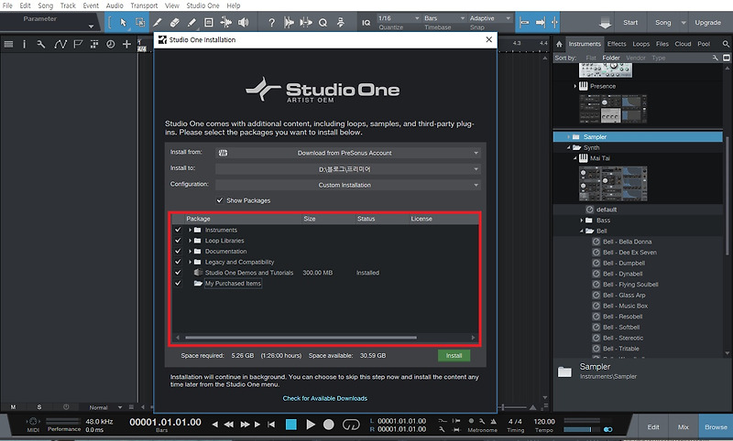The image size is (733, 441).
Task: Expand the Loop Libraries package folder
Action: tap(190, 241)
